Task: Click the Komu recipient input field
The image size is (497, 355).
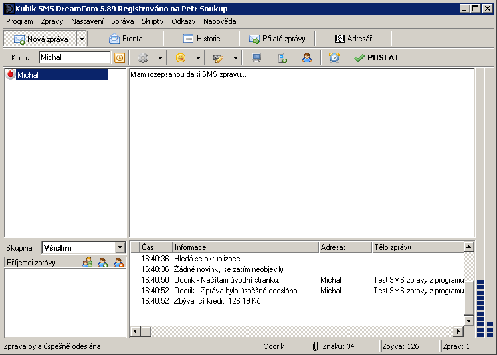Action: 74,58
